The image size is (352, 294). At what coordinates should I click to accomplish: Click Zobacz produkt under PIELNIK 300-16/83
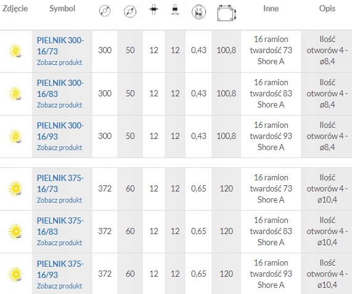click(x=60, y=105)
